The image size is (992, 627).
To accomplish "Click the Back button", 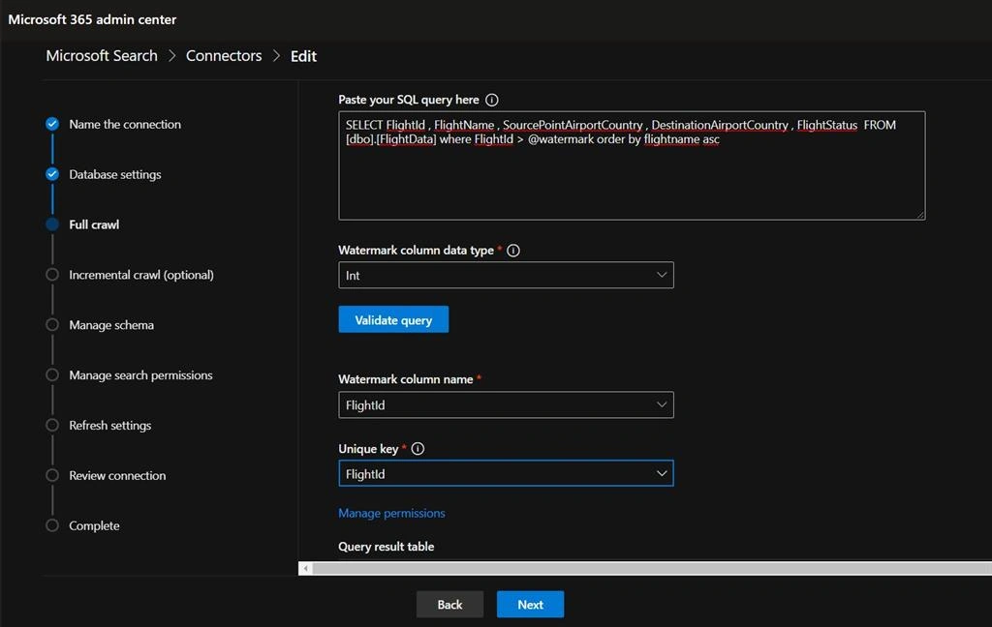I will tap(449, 604).
